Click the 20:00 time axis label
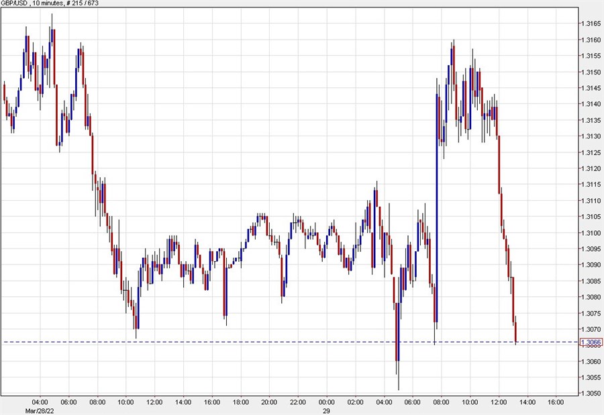Viewport: 604px width, 415px height. [x=269, y=402]
